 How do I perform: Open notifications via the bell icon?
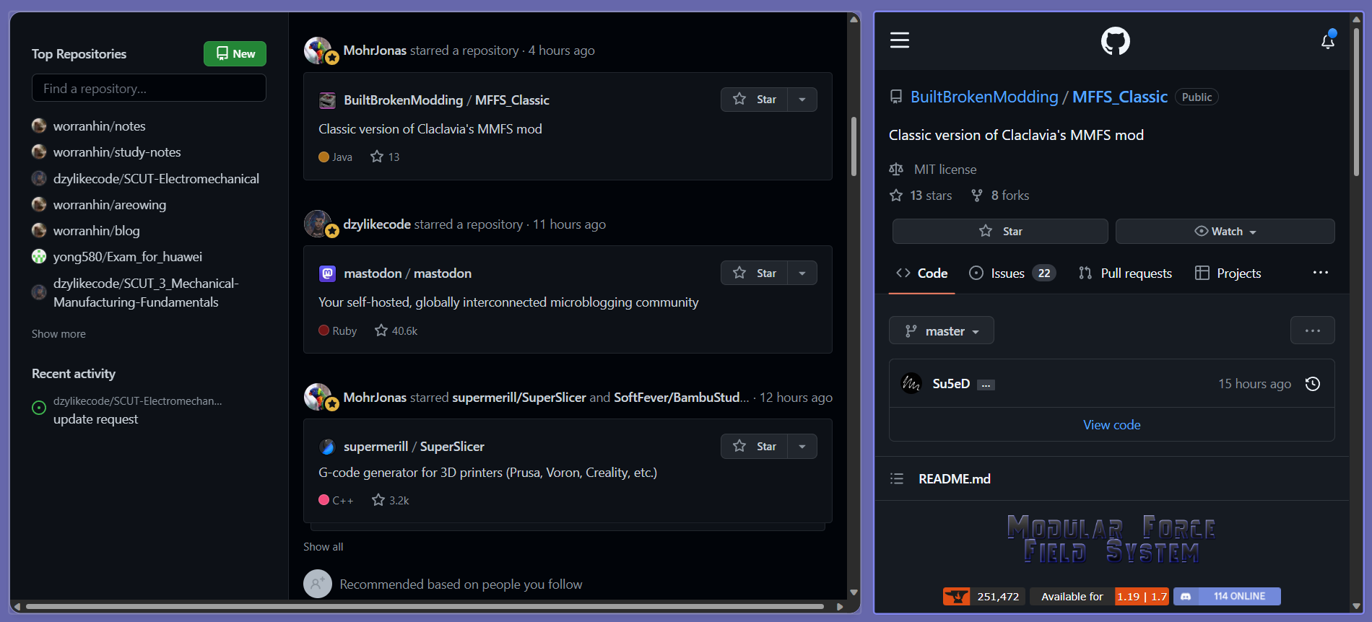coord(1328,40)
